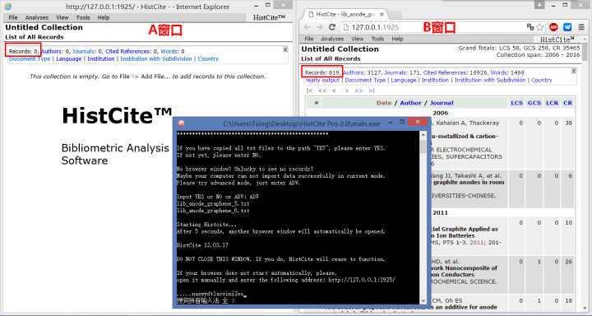Open File menu in Chrome window B
Screen dimensions: 592x316
(309, 39)
